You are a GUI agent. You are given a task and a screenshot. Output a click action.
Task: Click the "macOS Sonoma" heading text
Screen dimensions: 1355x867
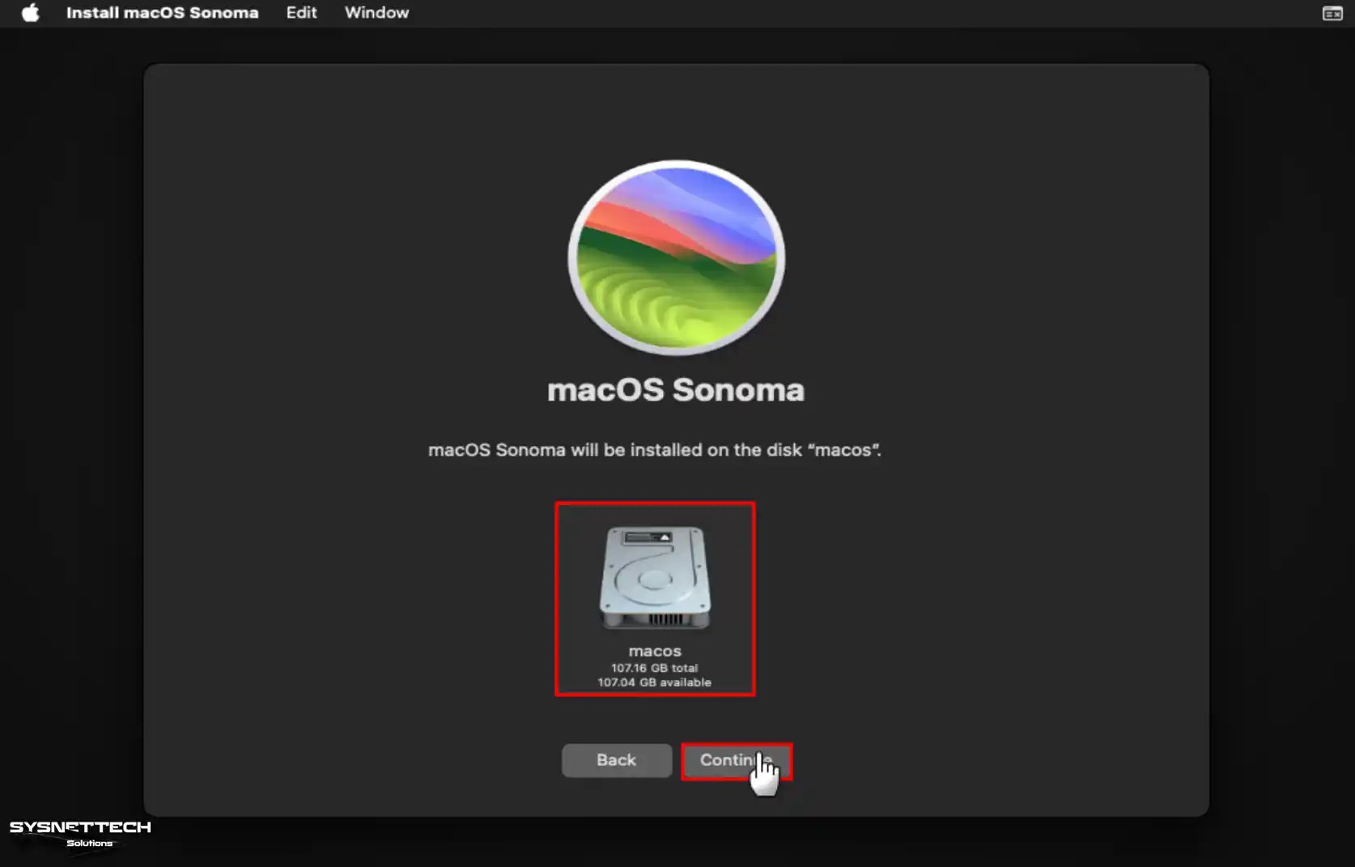tap(676, 390)
